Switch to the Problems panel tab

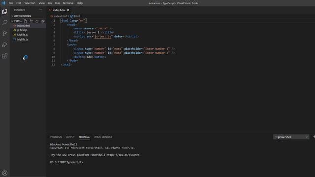56,137
